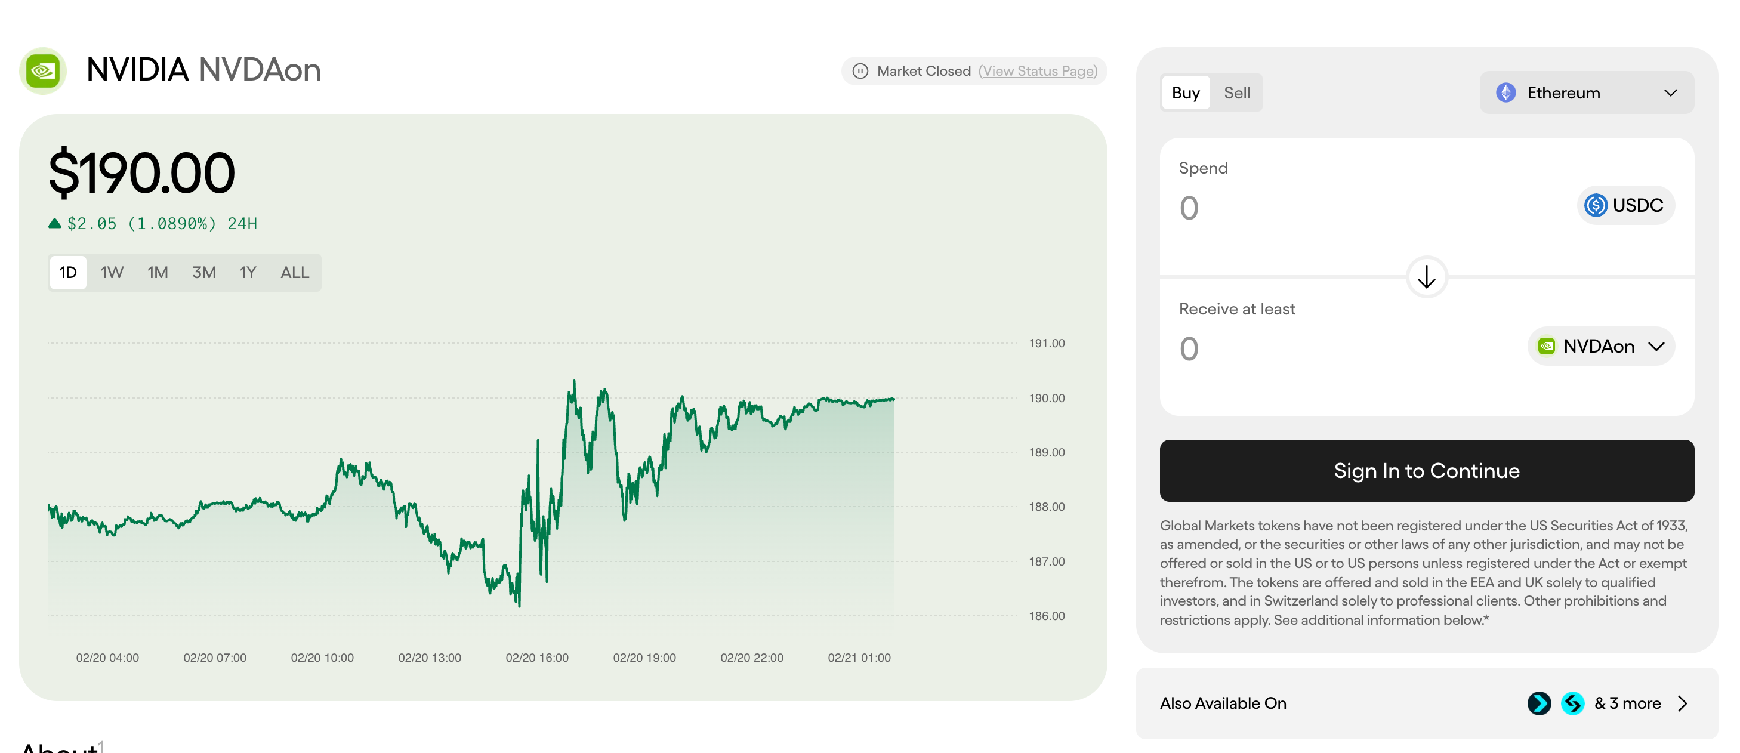The height and width of the screenshot is (753, 1740).
Task: Switch to Buy mode
Action: pos(1185,92)
